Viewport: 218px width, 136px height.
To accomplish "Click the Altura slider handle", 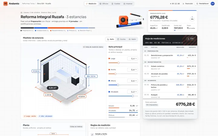I will pos(118,85).
